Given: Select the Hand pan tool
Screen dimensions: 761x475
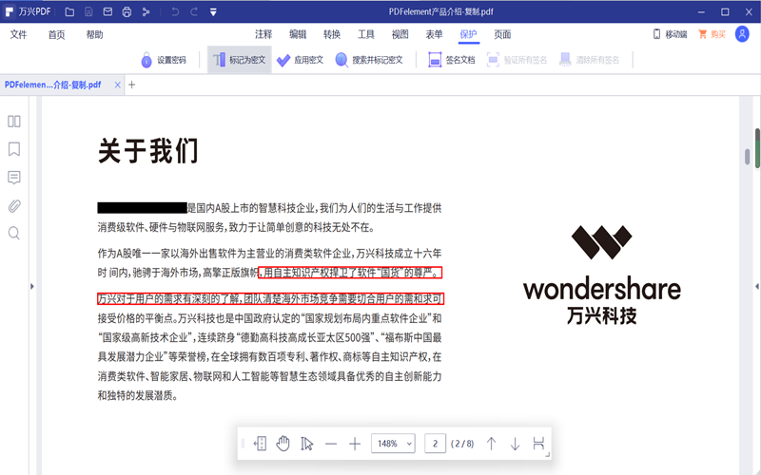Looking at the screenshot, I should (283, 444).
